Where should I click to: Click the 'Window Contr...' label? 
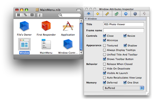pyautogui.click(x=68, y=53)
